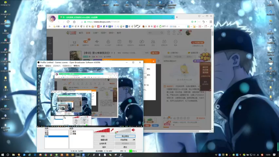
Task: Go to 鱼吧 in Douyu navigation
Action: (x=119, y=33)
